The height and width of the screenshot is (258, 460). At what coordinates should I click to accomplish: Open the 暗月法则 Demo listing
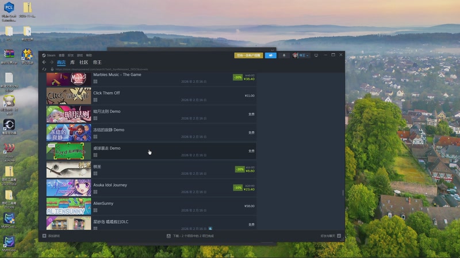[151, 114]
